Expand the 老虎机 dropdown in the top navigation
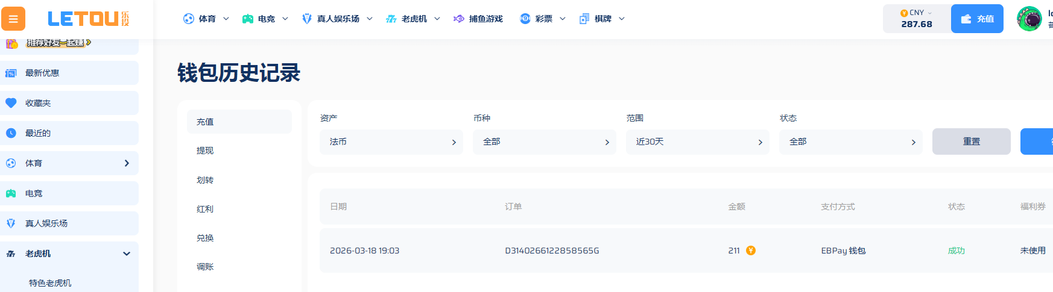 pos(437,19)
